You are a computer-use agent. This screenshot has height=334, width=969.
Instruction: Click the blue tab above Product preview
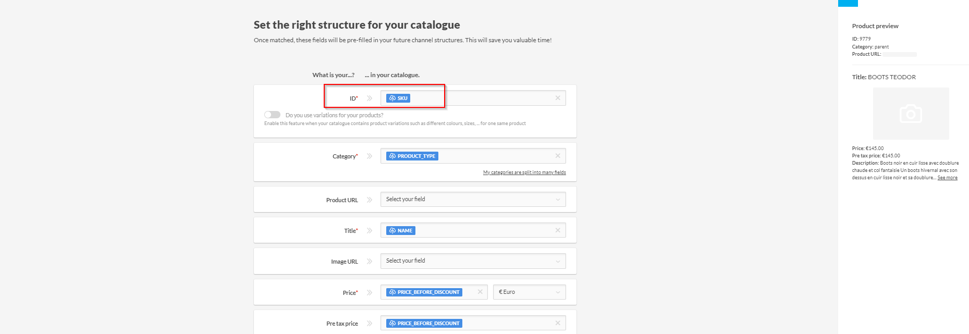click(x=848, y=3)
